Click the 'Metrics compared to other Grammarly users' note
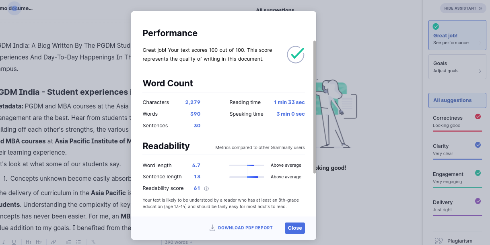 coord(260,147)
